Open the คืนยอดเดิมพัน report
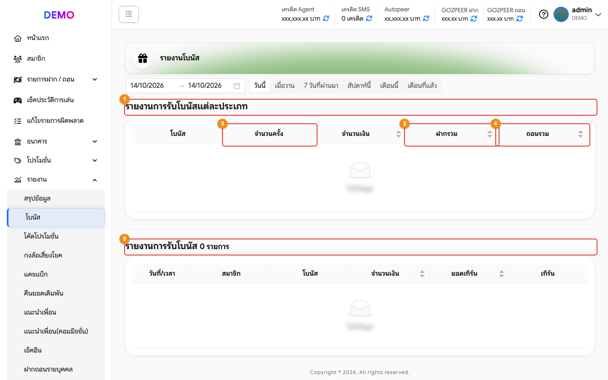608x380 pixels. [56, 293]
